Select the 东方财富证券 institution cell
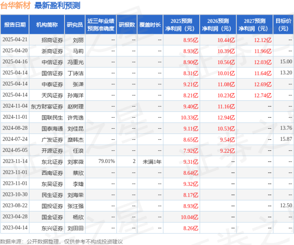The image size is (294, 245). click(x=47, y=107)
